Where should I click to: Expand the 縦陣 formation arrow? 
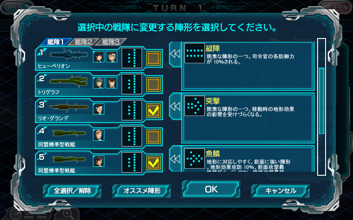point(175,54)
